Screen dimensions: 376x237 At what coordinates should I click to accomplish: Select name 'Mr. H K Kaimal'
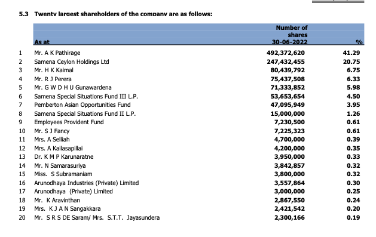(54, 70)
